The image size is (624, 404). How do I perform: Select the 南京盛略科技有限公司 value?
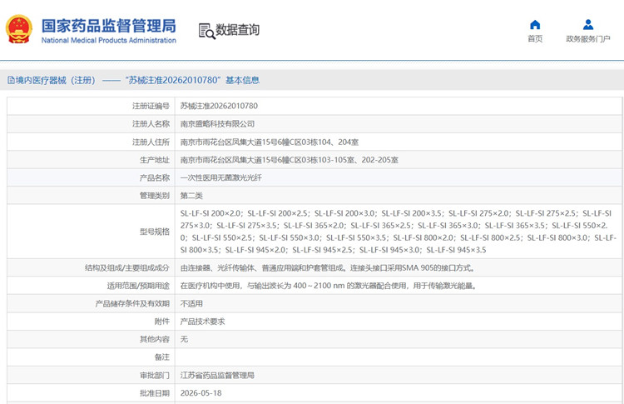point(217,124)
